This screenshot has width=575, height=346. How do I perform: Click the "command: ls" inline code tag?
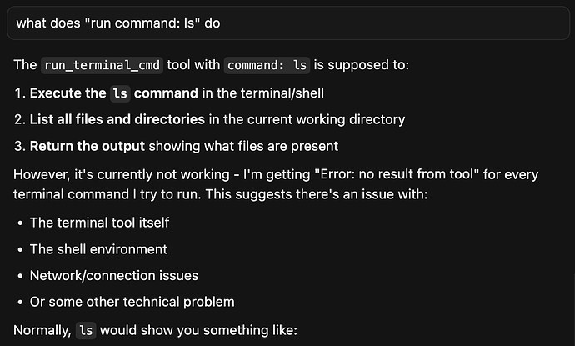pos(267,65)
